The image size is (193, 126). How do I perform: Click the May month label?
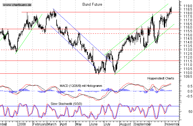pos(79,124)
